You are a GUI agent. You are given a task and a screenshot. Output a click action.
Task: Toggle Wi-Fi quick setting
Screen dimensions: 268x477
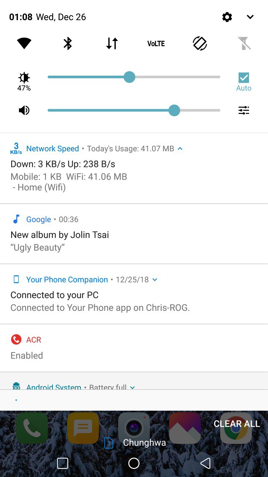click(24, 44)
